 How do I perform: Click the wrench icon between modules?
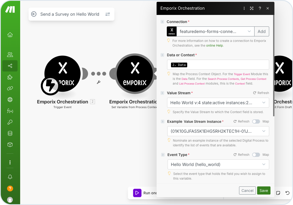(x=98, y=82)
